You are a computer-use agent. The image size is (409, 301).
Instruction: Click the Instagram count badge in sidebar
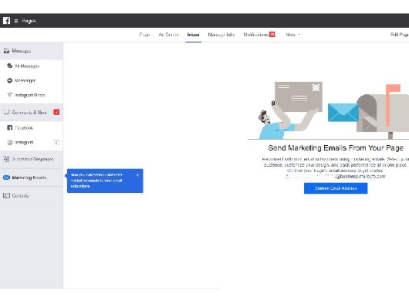tap(56, 143)
